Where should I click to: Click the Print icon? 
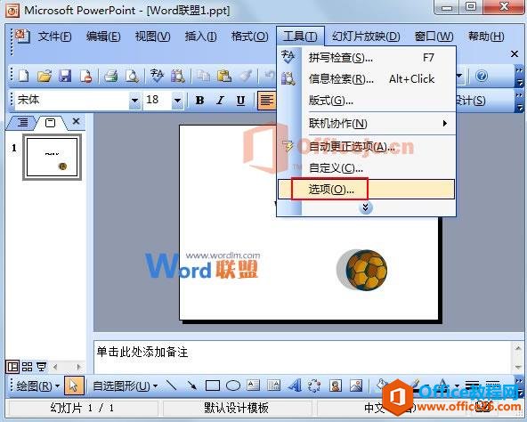[110, 76]
